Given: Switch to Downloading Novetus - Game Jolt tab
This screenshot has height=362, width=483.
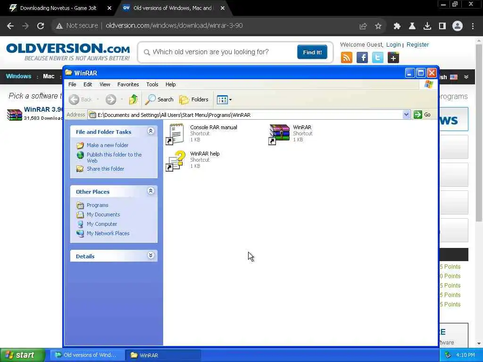Looking at the screenshot, I should point(58,8).
